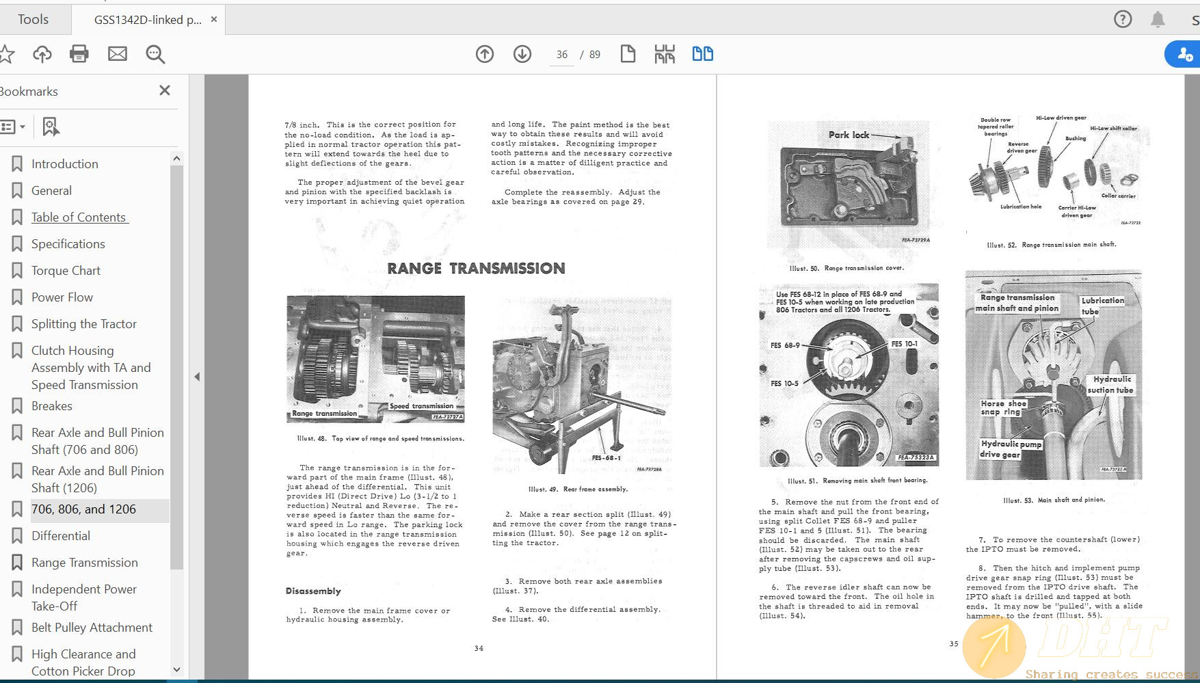1200x683 pixels.
Task: Open the find text magnifier tool
Action: (155, 54)
